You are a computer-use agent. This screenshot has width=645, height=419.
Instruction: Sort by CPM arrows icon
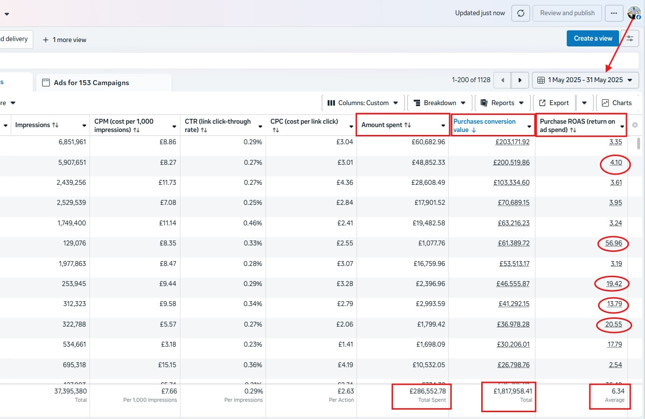[136, 130]
